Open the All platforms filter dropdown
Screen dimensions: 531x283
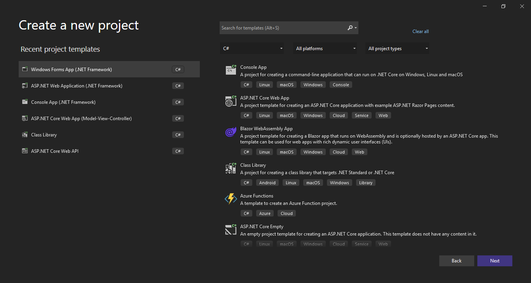(325, 49)
